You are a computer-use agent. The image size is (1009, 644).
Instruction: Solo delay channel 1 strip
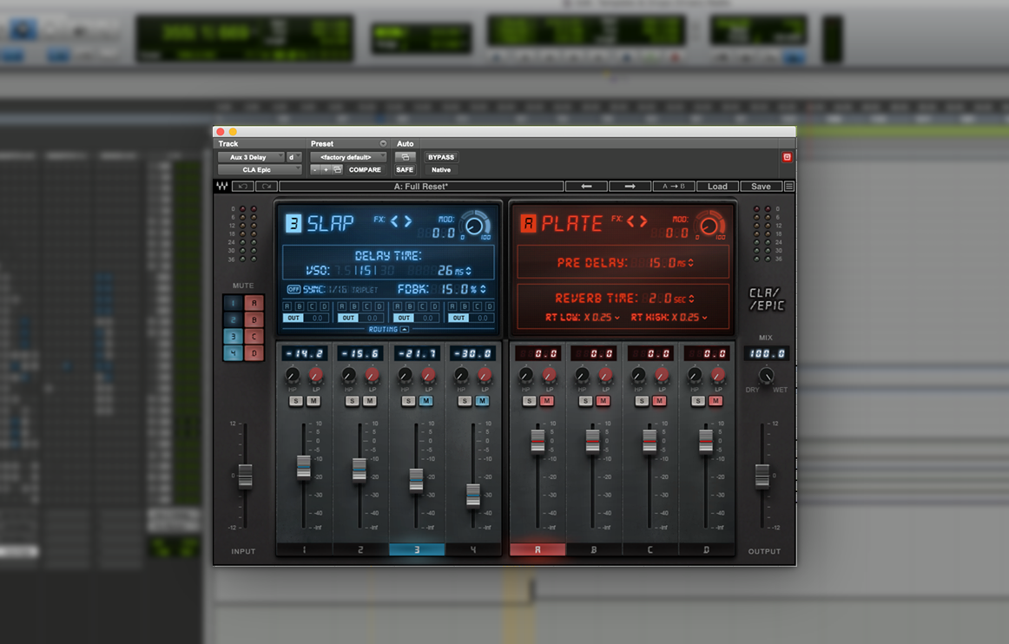point(295,401)
